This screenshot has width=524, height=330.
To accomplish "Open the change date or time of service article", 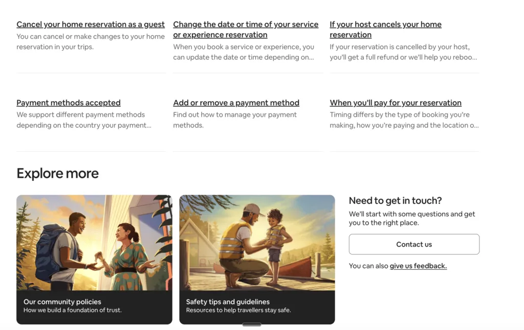I will pyautogui.click(x=246, y=30).
